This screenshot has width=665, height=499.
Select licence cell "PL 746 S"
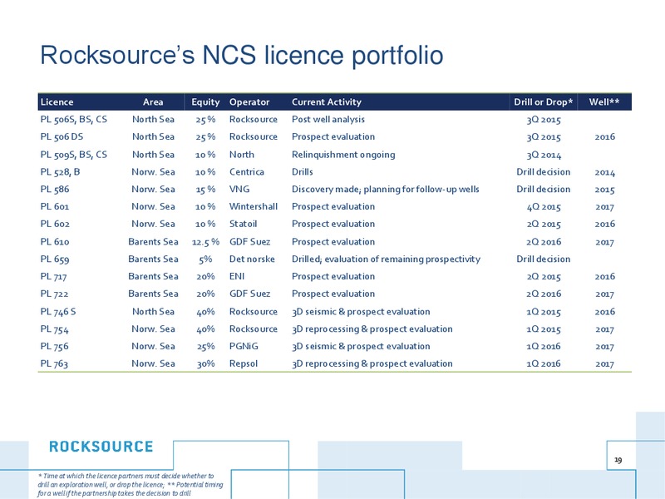(58, 312)
